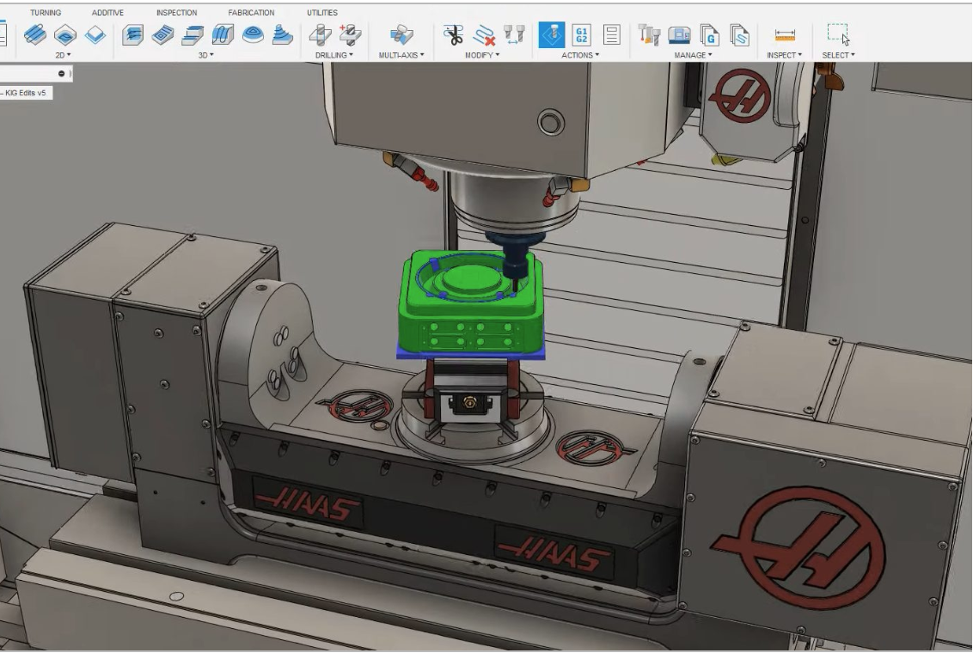The height and width of the screenshot is (653, 973).
Task: Click the Delete Toolpath icon
Action: point(484,34)
